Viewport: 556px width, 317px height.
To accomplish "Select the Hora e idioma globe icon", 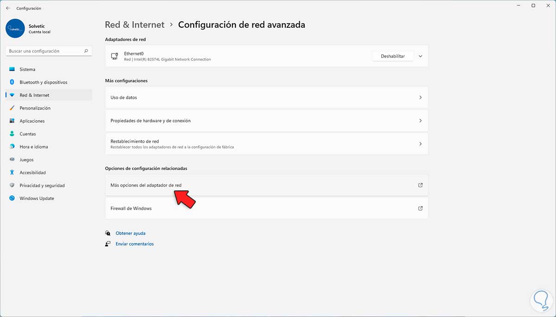I will tap(12, 147).
